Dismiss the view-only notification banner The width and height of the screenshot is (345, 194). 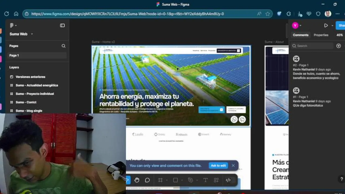pyautogui.click(x=233, y=165)
